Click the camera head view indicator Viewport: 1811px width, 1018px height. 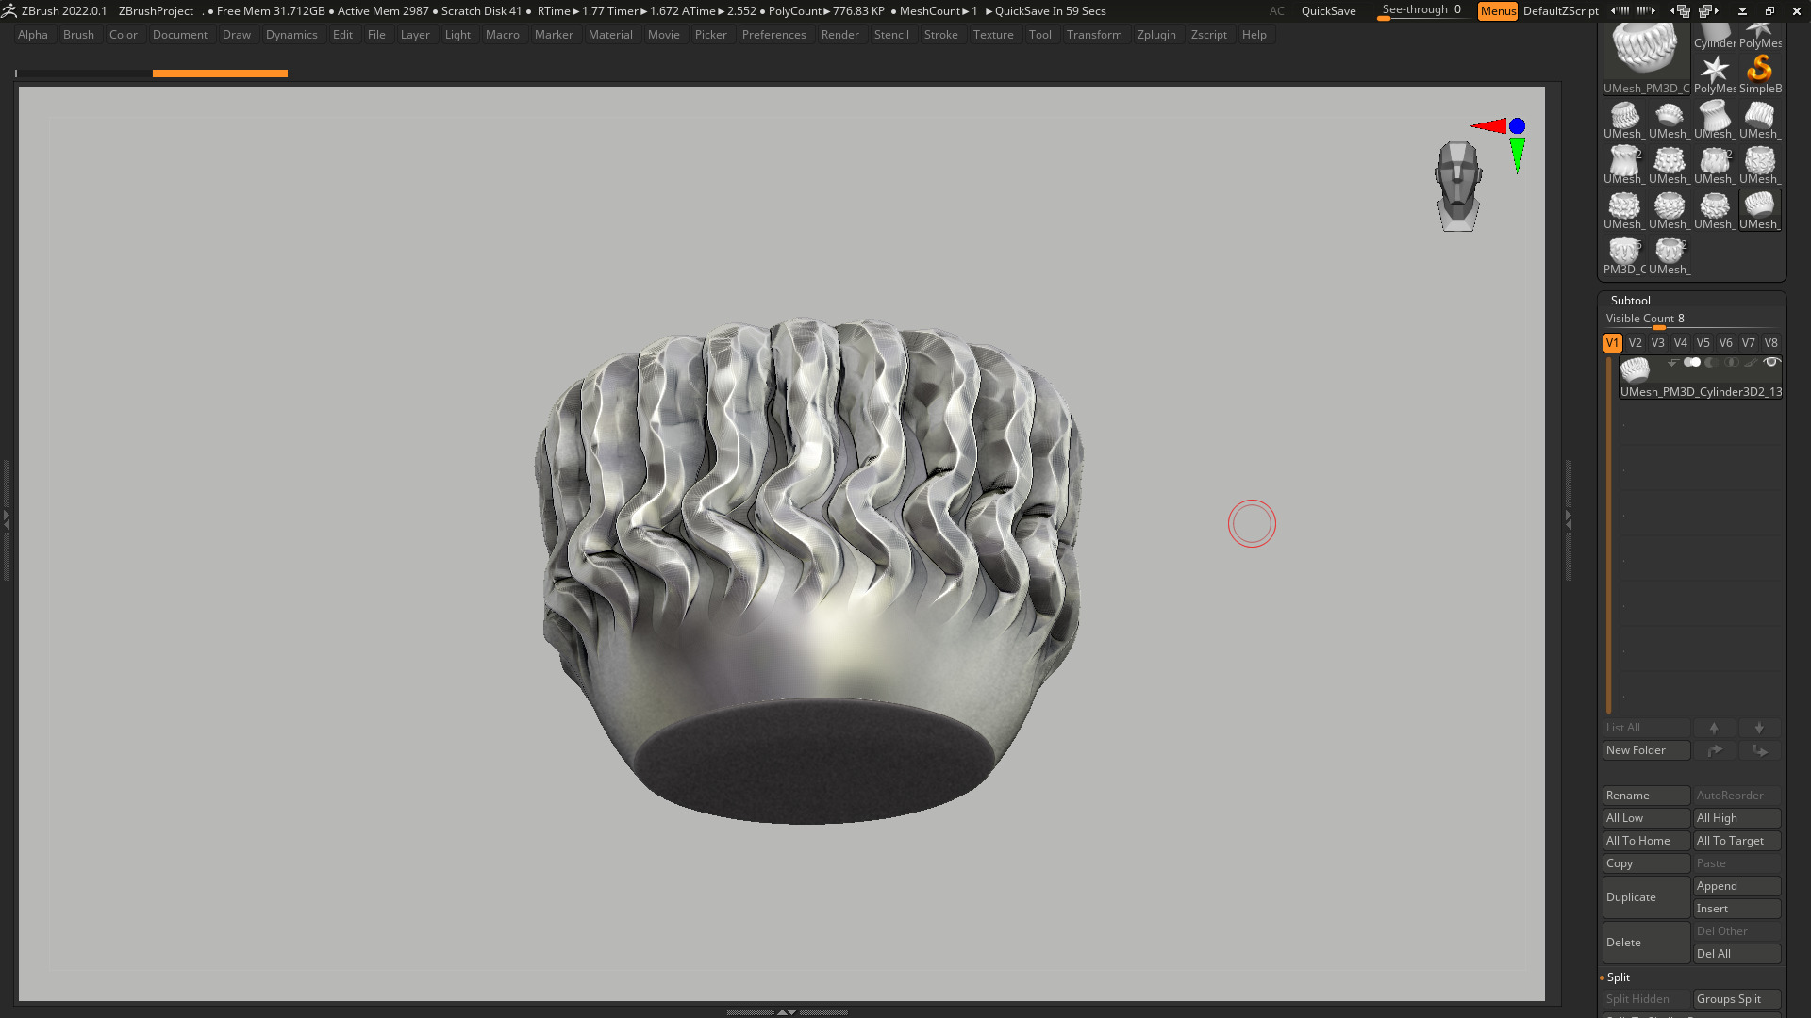coord(1458,186)
